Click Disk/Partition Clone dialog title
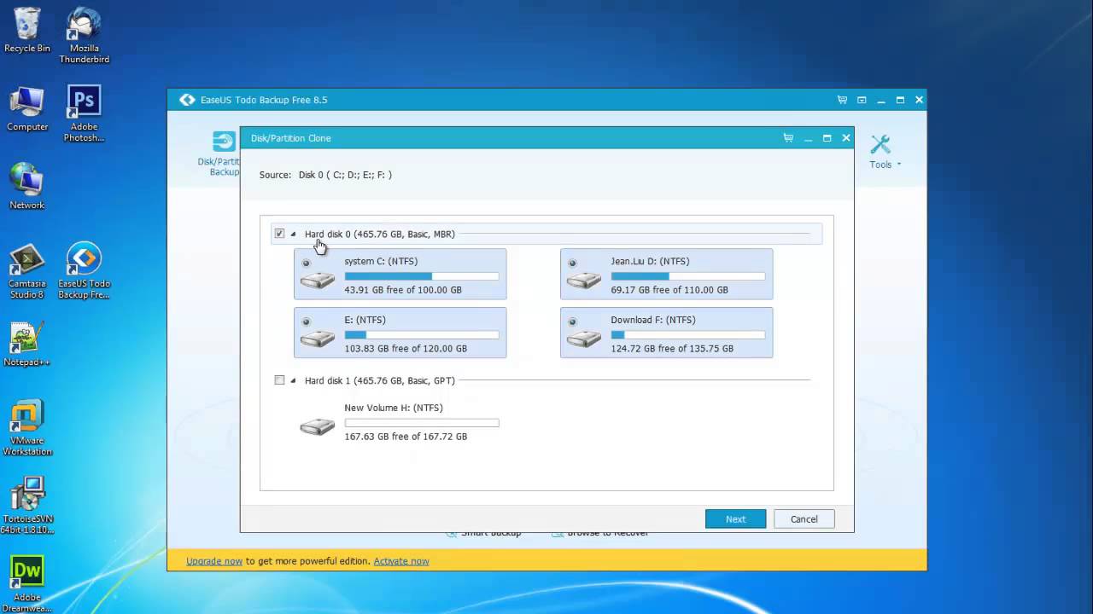This screenshot has width=1093, height=614. click(290, 138)
